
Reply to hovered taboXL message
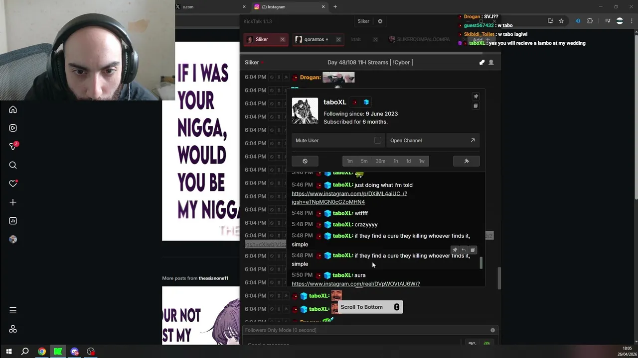click(x=464, y=250)
